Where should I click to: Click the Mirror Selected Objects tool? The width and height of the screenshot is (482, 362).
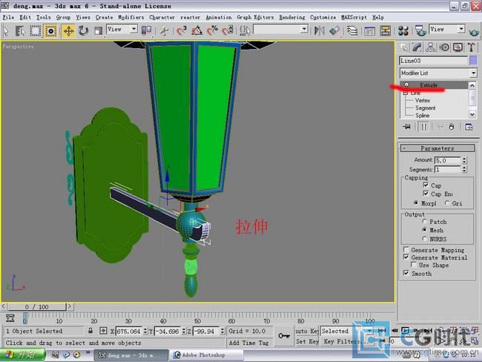320,30
